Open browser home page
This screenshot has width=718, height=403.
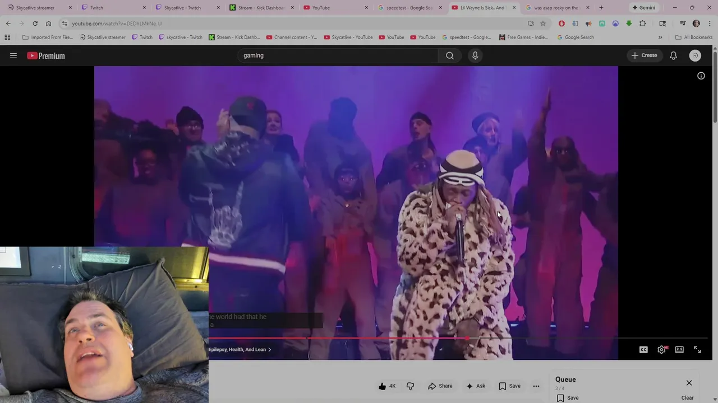coord(48,24)
